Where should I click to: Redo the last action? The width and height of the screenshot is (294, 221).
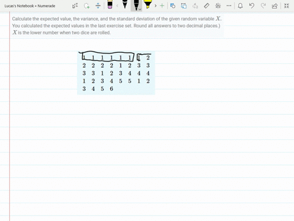click(x=263, y=6)
